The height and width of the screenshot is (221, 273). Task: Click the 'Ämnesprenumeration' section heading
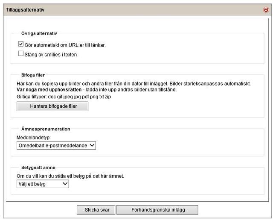[x=46, y=129]
